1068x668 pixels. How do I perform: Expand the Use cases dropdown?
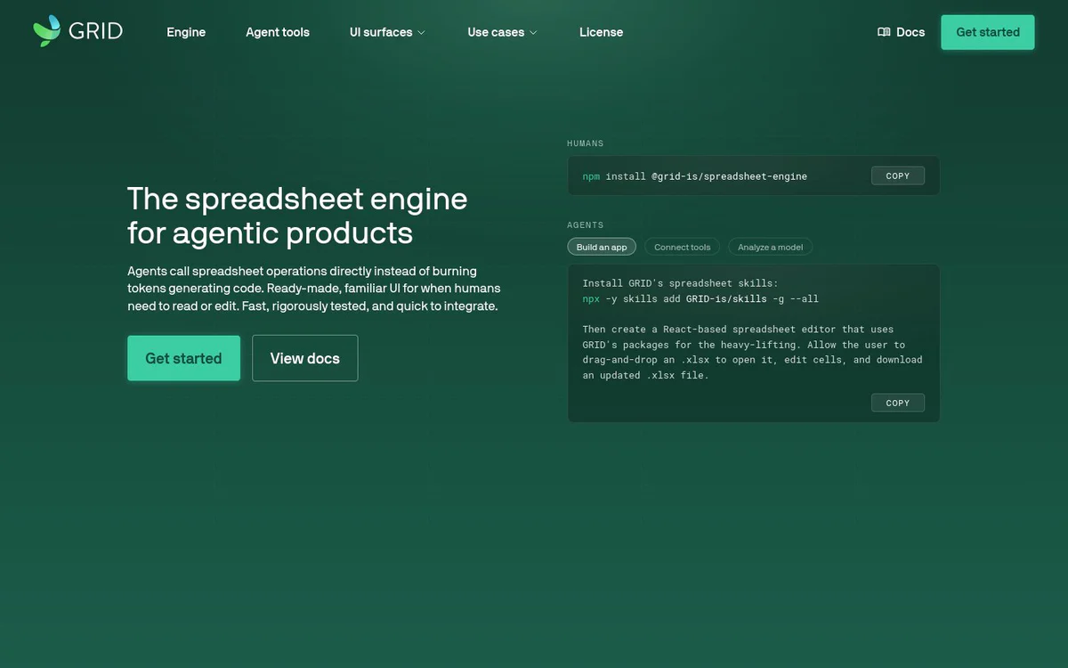[x=502, y=32]
